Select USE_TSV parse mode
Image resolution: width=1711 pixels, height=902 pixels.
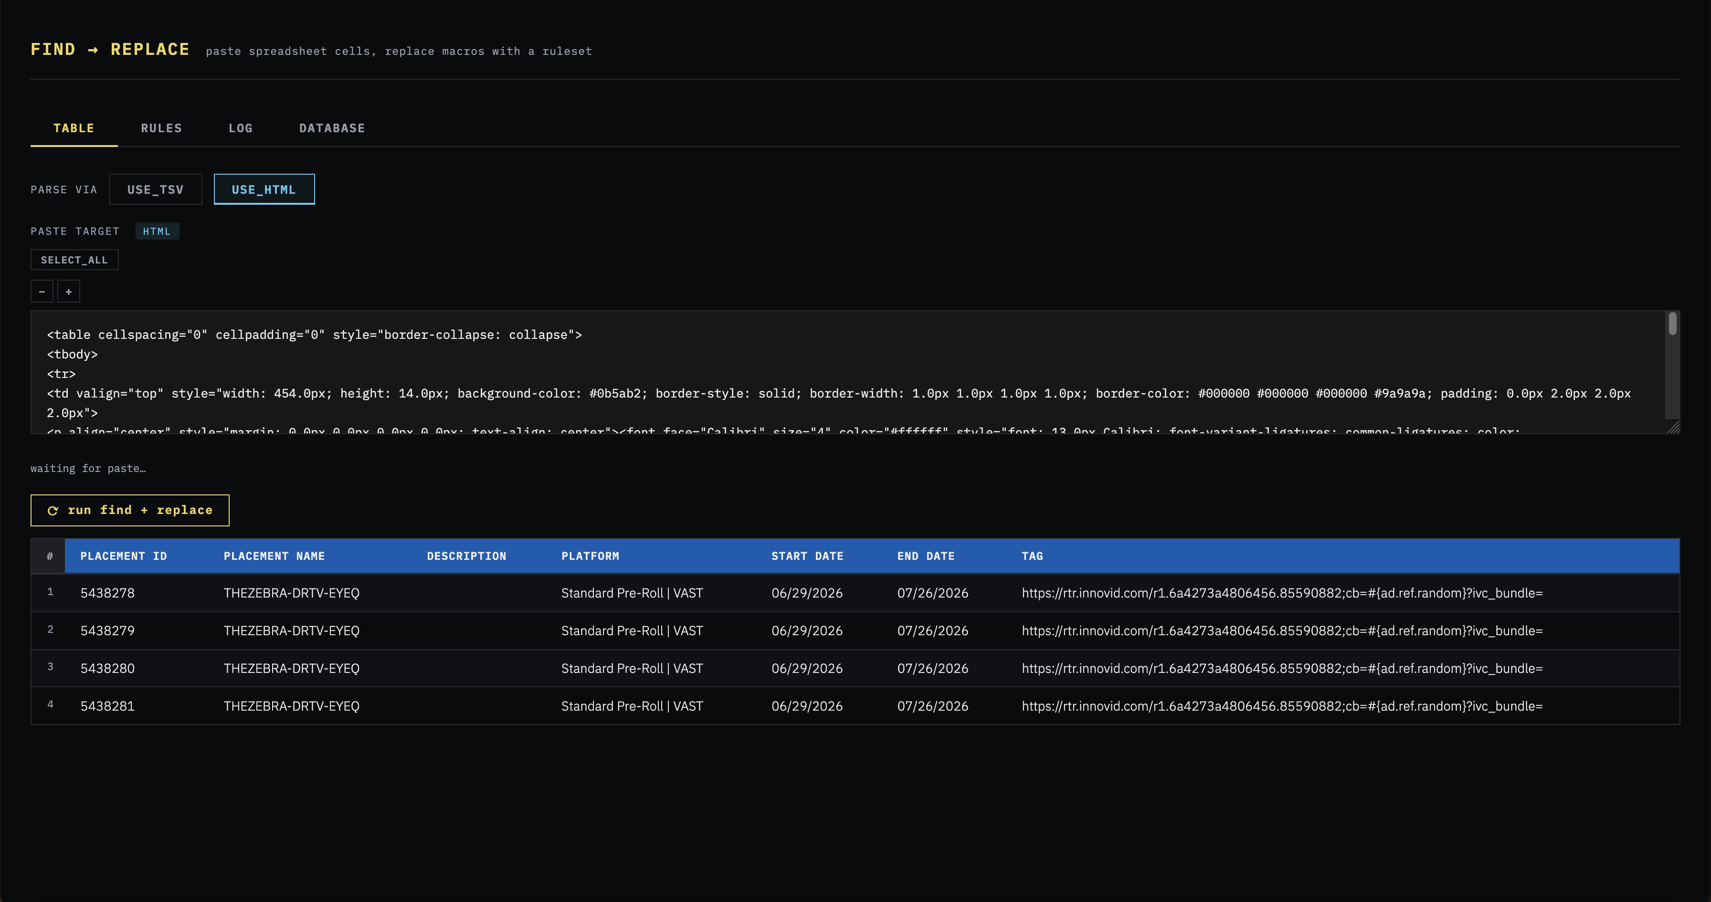156,189
